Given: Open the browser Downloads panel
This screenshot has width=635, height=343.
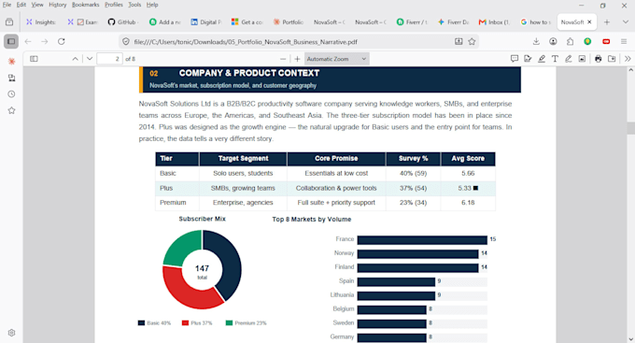Looking at the screenshot, I should pyautogui.click(x=536, y=41).
